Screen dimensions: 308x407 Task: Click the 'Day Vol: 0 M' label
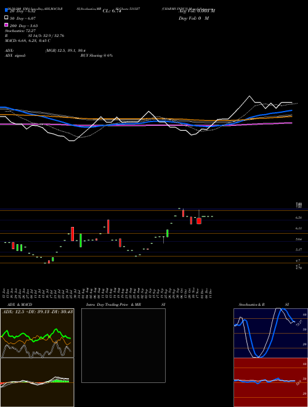click(x=194, y=18)
